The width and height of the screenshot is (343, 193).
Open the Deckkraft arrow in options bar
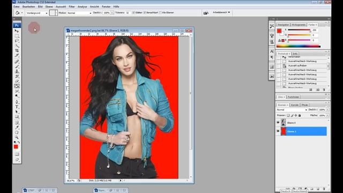coord(112,13)
